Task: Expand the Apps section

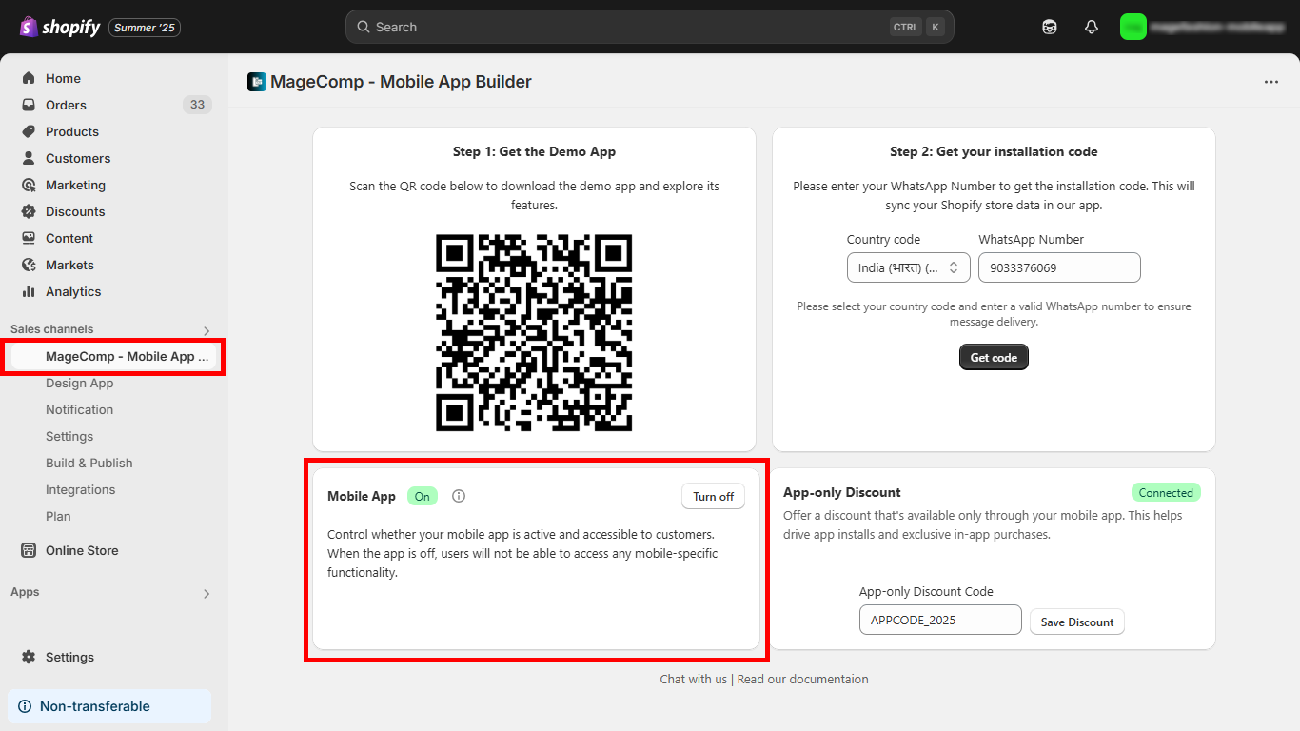Action: click(x=207, y=594)
